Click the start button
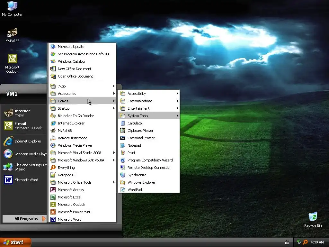The image size is (329, 247). pyautogui.click(x=15, y=242)
